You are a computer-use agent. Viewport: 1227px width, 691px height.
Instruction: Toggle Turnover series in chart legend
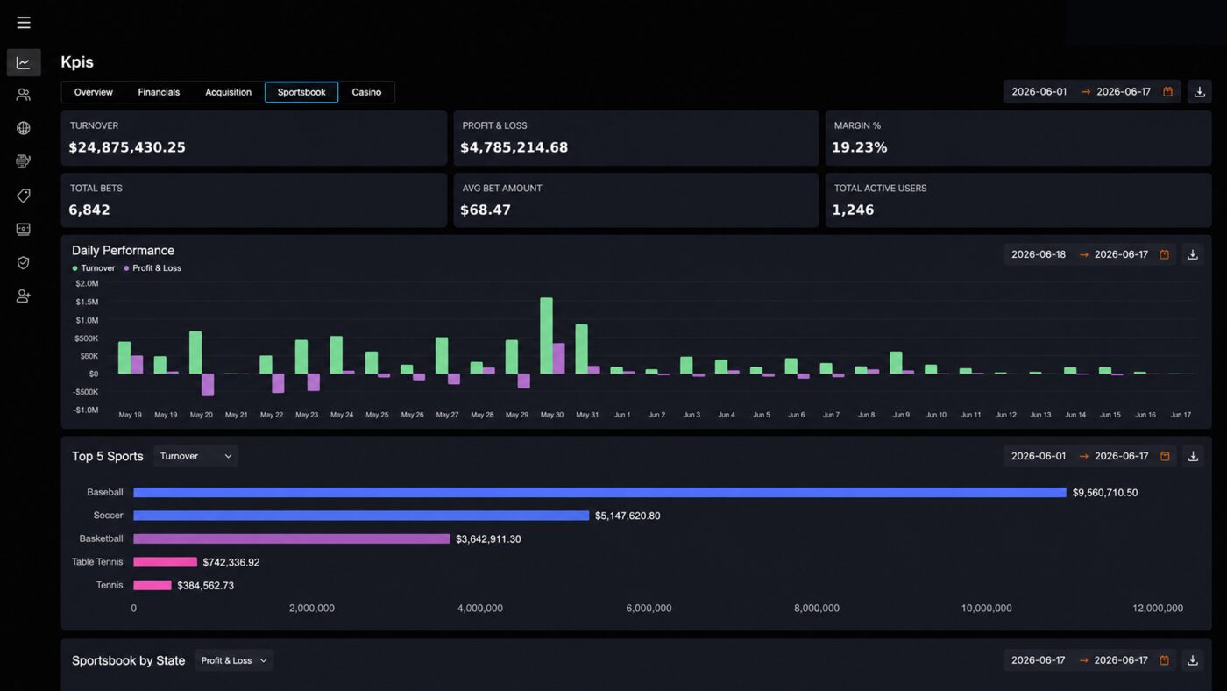tap(94, 268)
